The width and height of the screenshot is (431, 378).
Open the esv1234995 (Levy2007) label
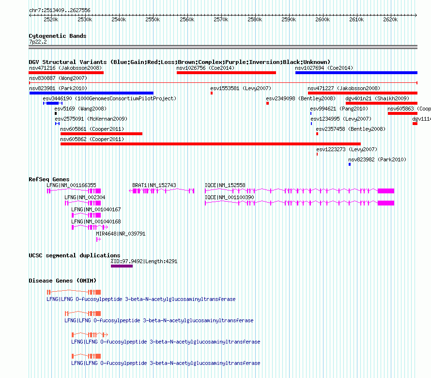(341, 119)
